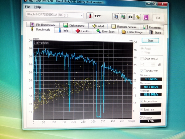Toggle the Transfer rate checkbox
This screenshot has width=185, height=139.
pos(142,71)
